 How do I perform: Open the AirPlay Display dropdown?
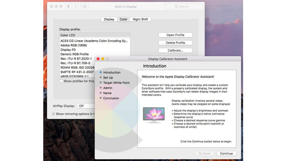point(86,106)
